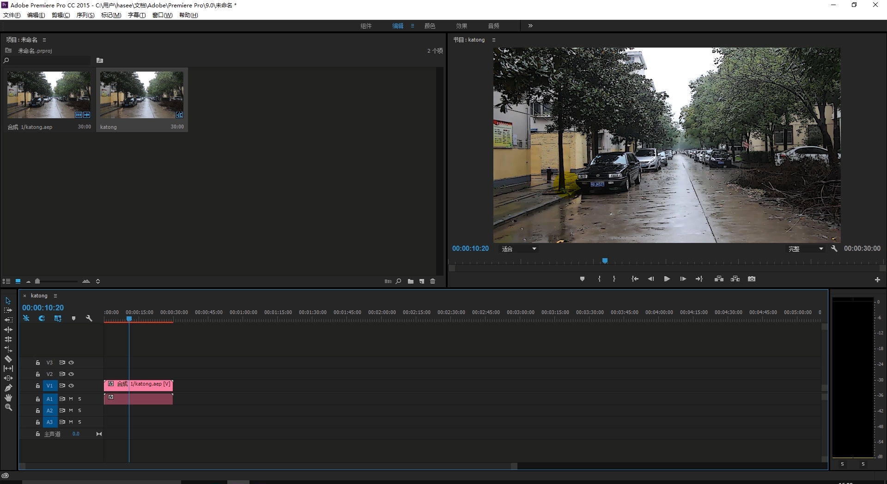Select the Razor tool in the tools panel
This screenshot has width=887, height=484.
click(x=8, y=359)
